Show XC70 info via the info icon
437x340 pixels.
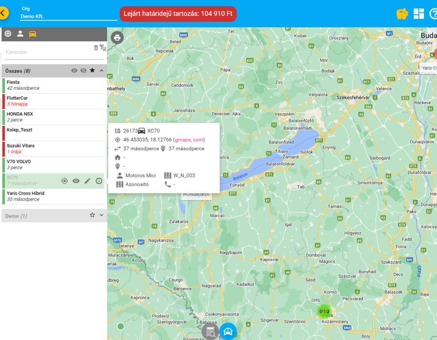99,181
